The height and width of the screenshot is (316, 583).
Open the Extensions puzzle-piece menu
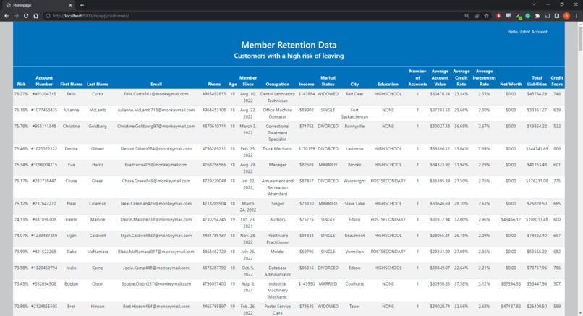point(537,16)
